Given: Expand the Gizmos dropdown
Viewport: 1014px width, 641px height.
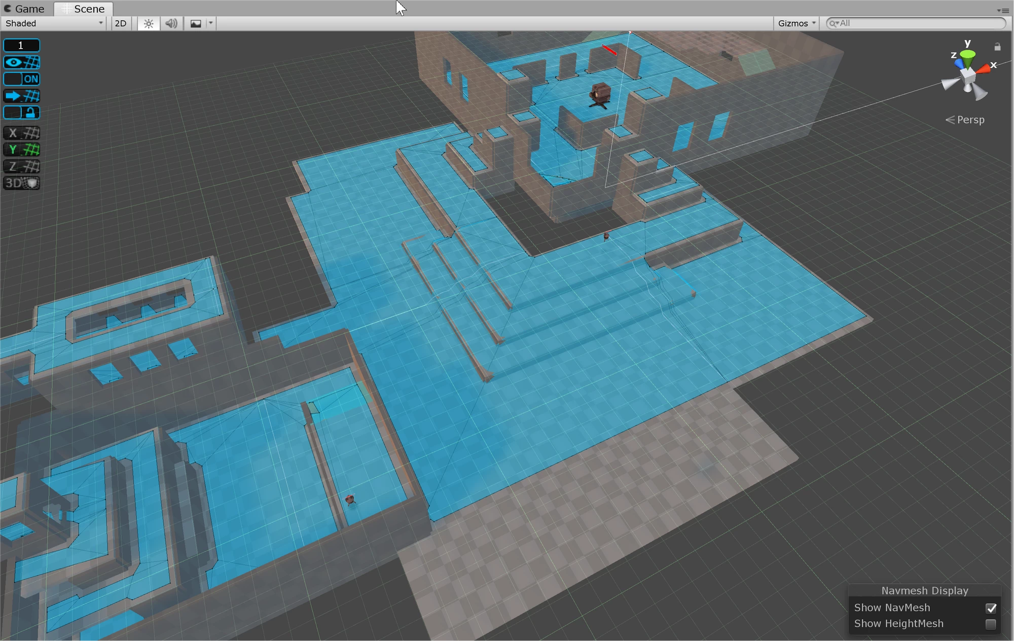Looking at the screenshot, I should click(796, 23).
